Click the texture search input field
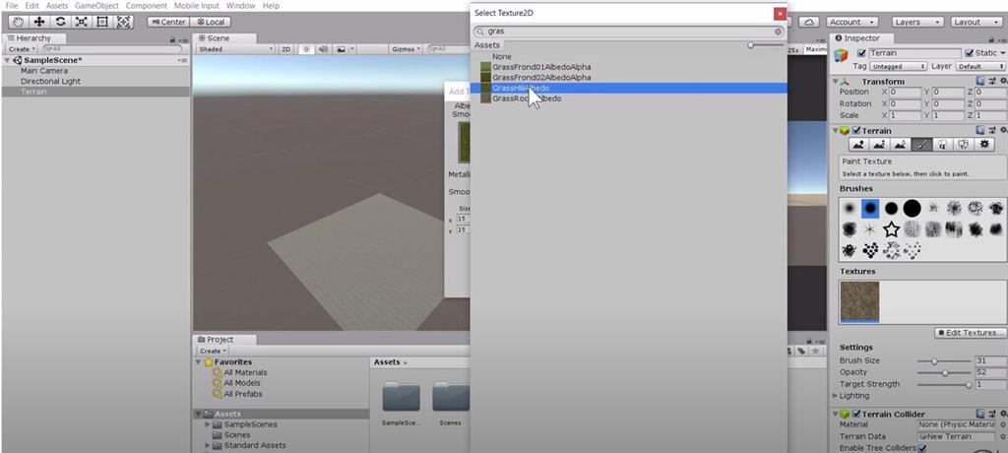 click(629, 31)
